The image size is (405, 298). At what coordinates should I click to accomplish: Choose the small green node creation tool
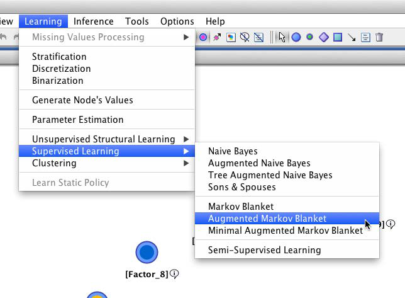coord(309,37)
